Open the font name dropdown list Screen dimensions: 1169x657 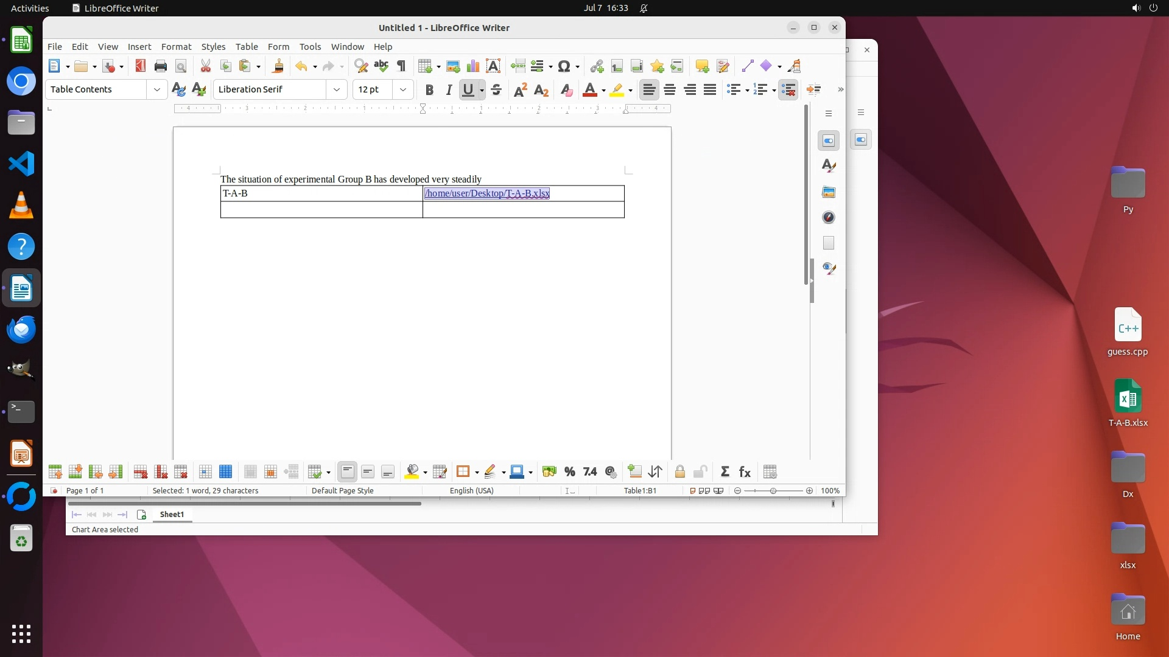[336, 89]
